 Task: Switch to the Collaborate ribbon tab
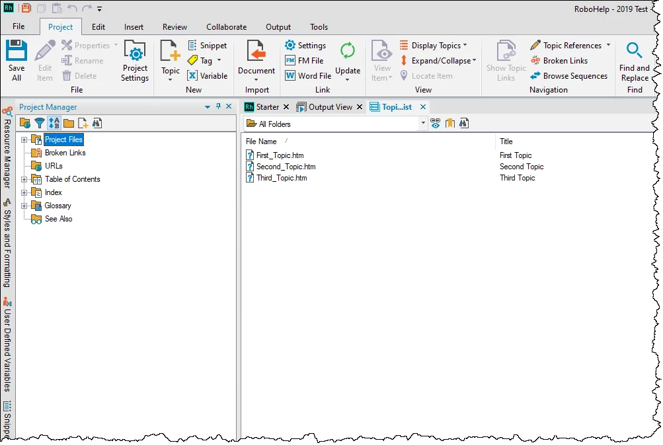pyautogui.click(x=227, y=26)
